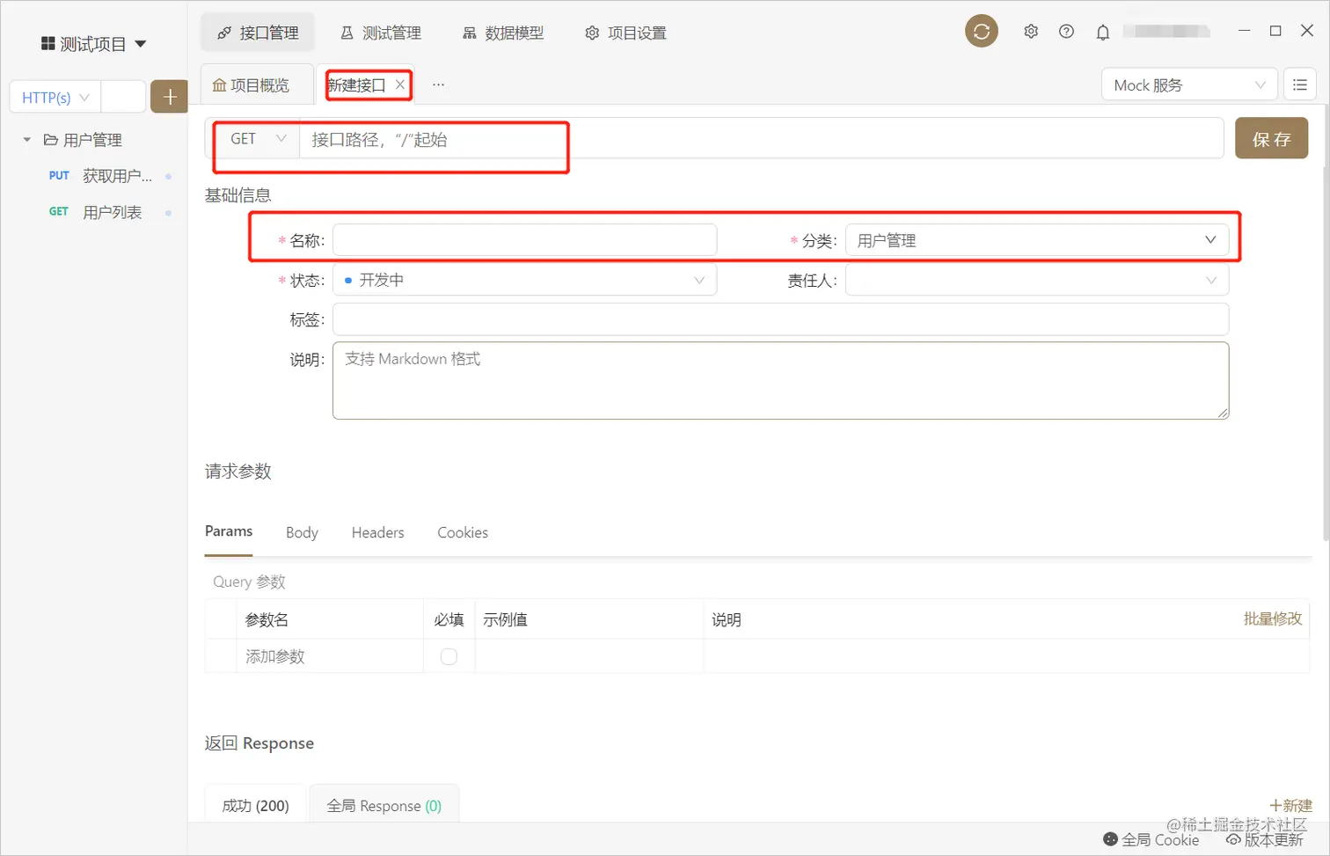Click the 用户管理 folder icon

click(50, 140)
